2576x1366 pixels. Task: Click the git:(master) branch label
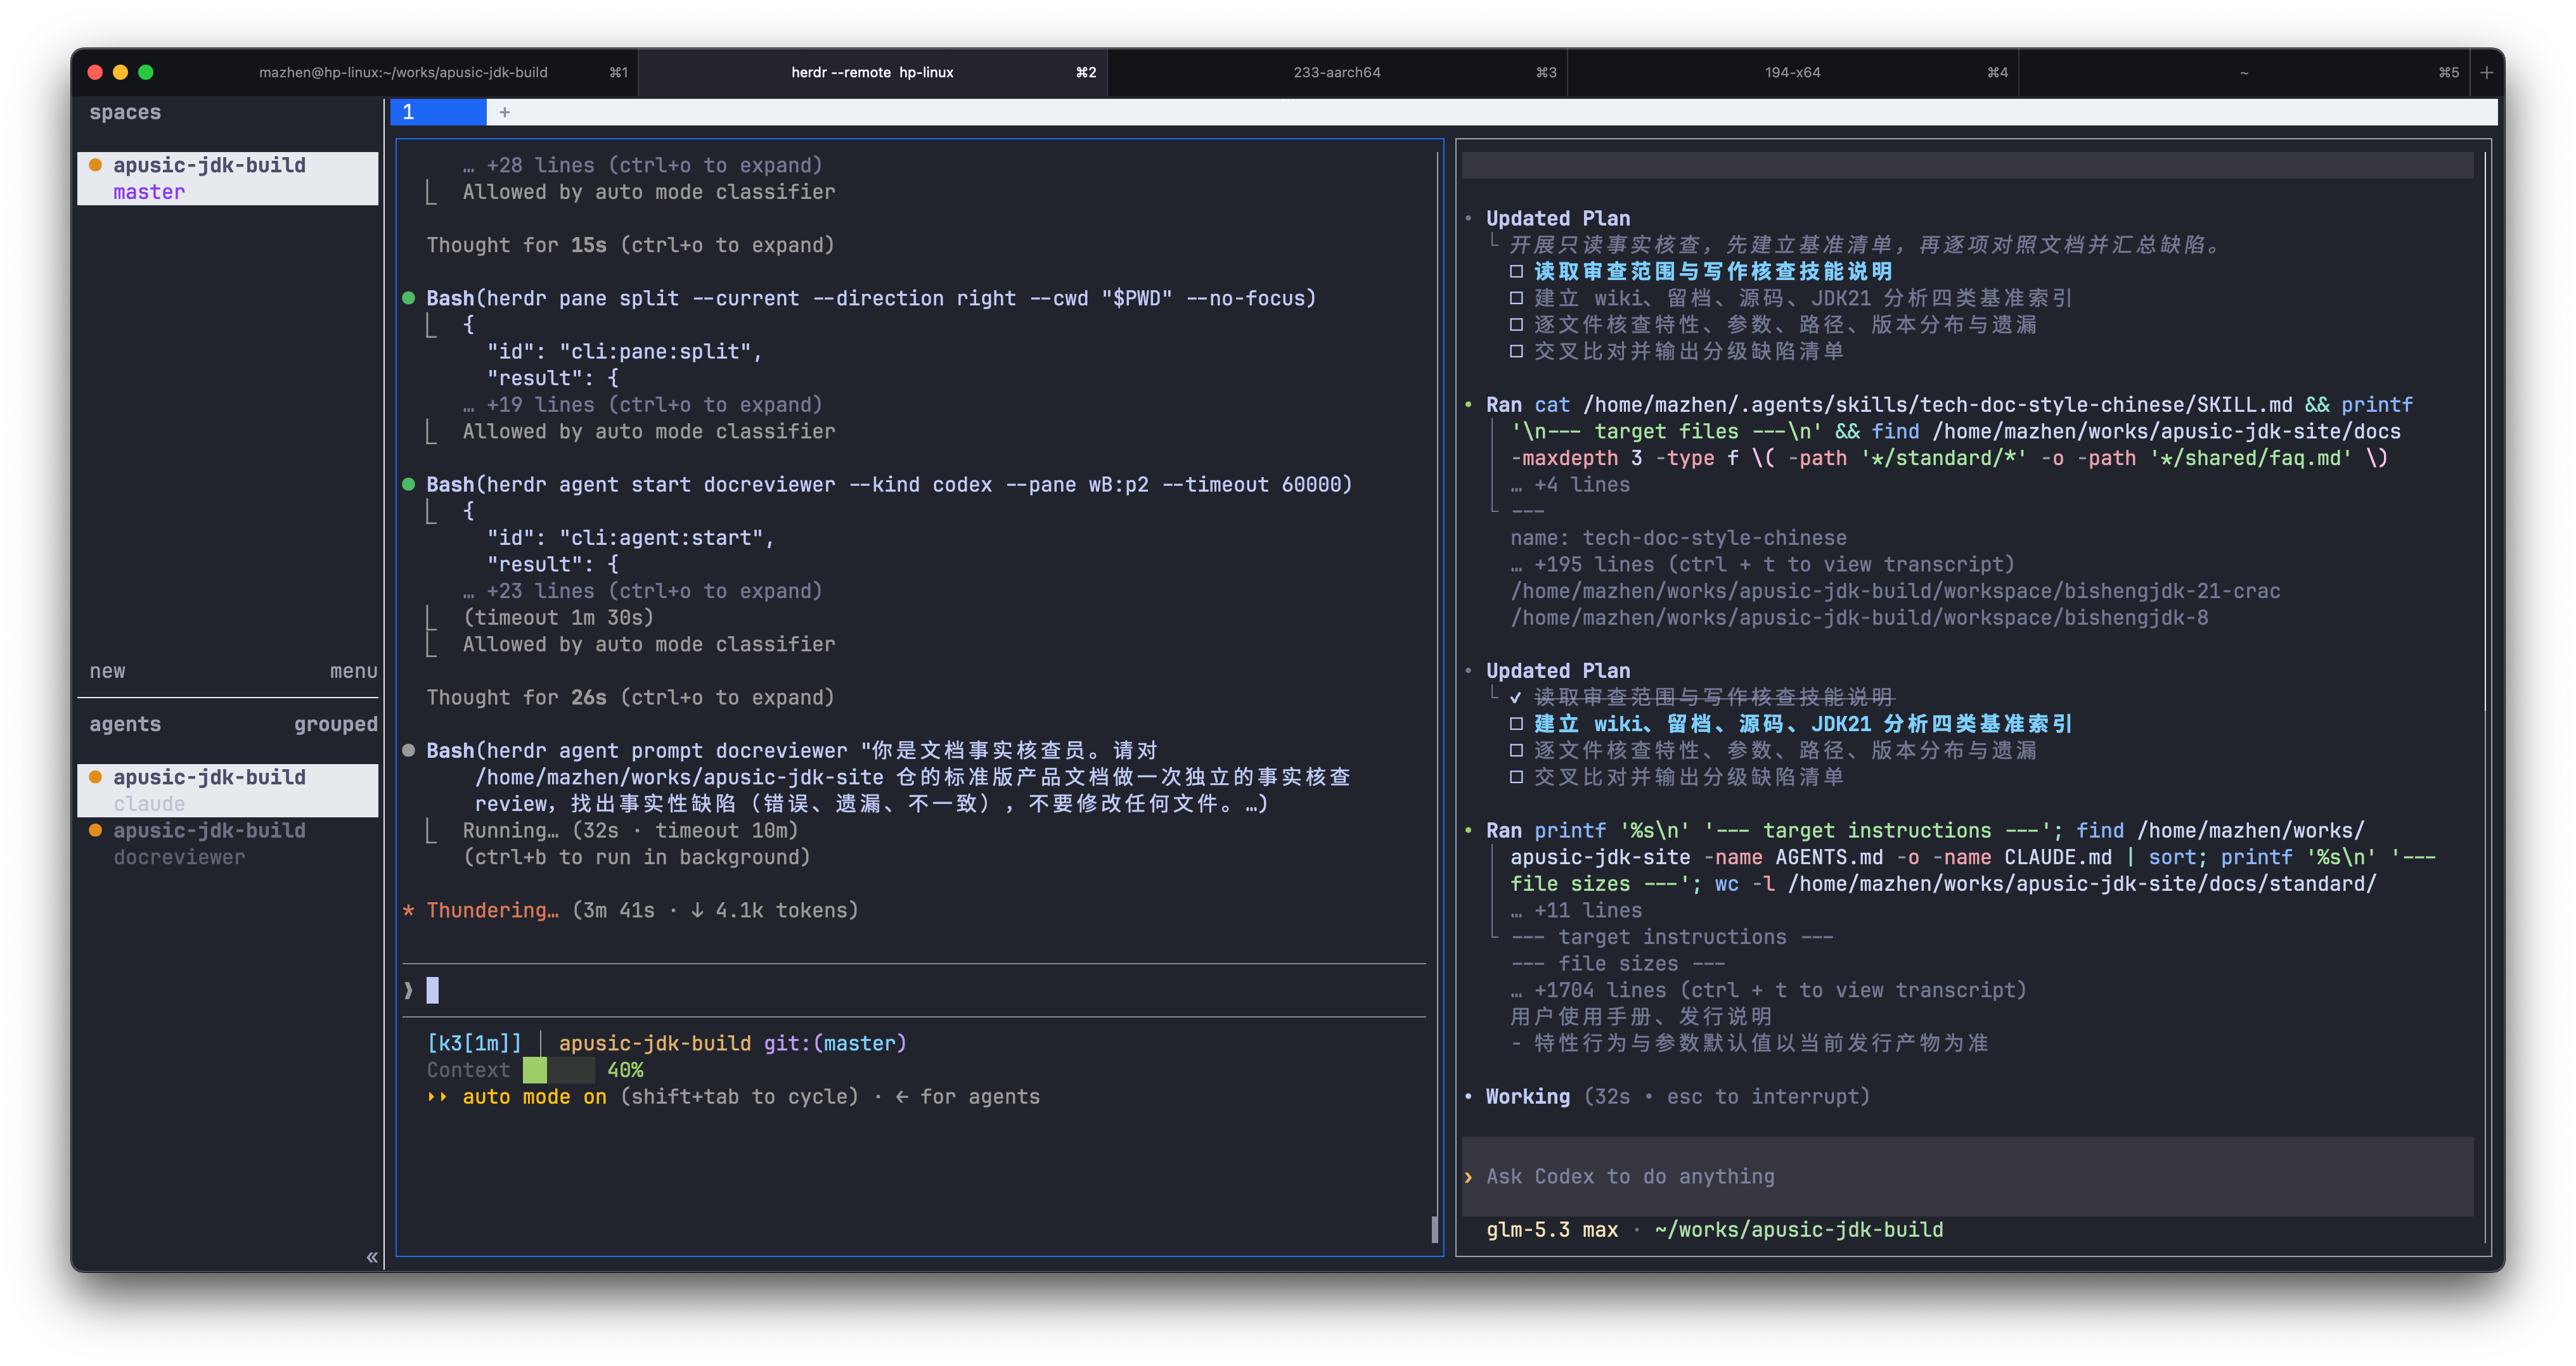[x=835, y=1044]
